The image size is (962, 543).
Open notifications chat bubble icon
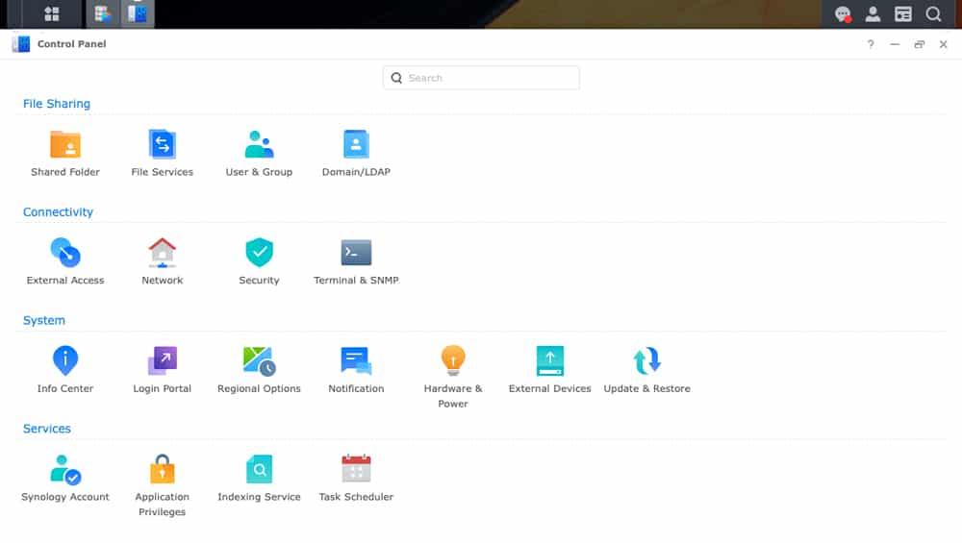[x=843, y=13]
